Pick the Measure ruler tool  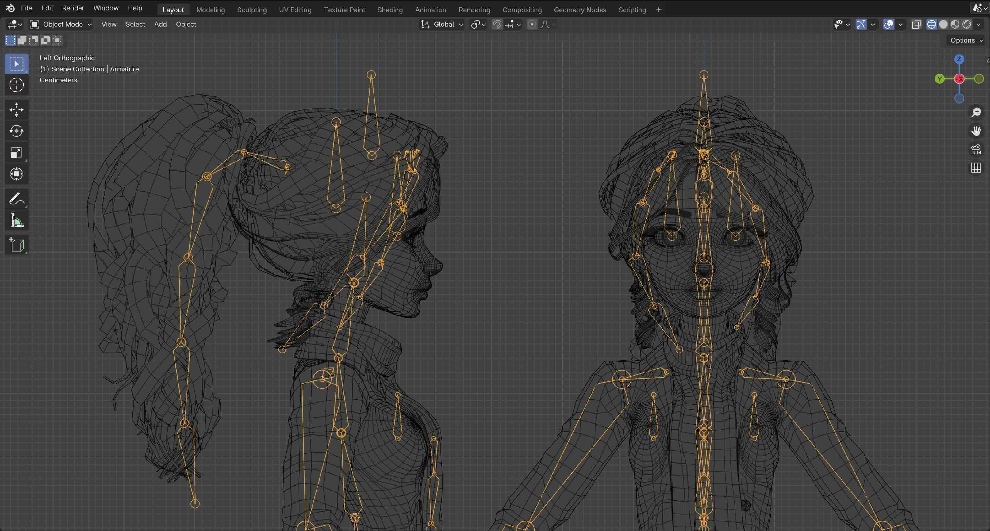point(16,220)
